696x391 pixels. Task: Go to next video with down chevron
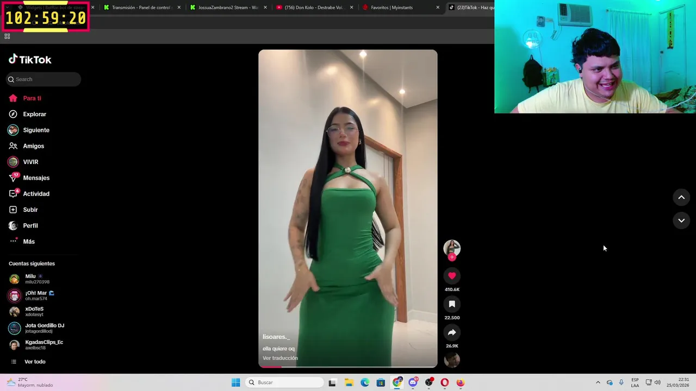tap(681, 220)
